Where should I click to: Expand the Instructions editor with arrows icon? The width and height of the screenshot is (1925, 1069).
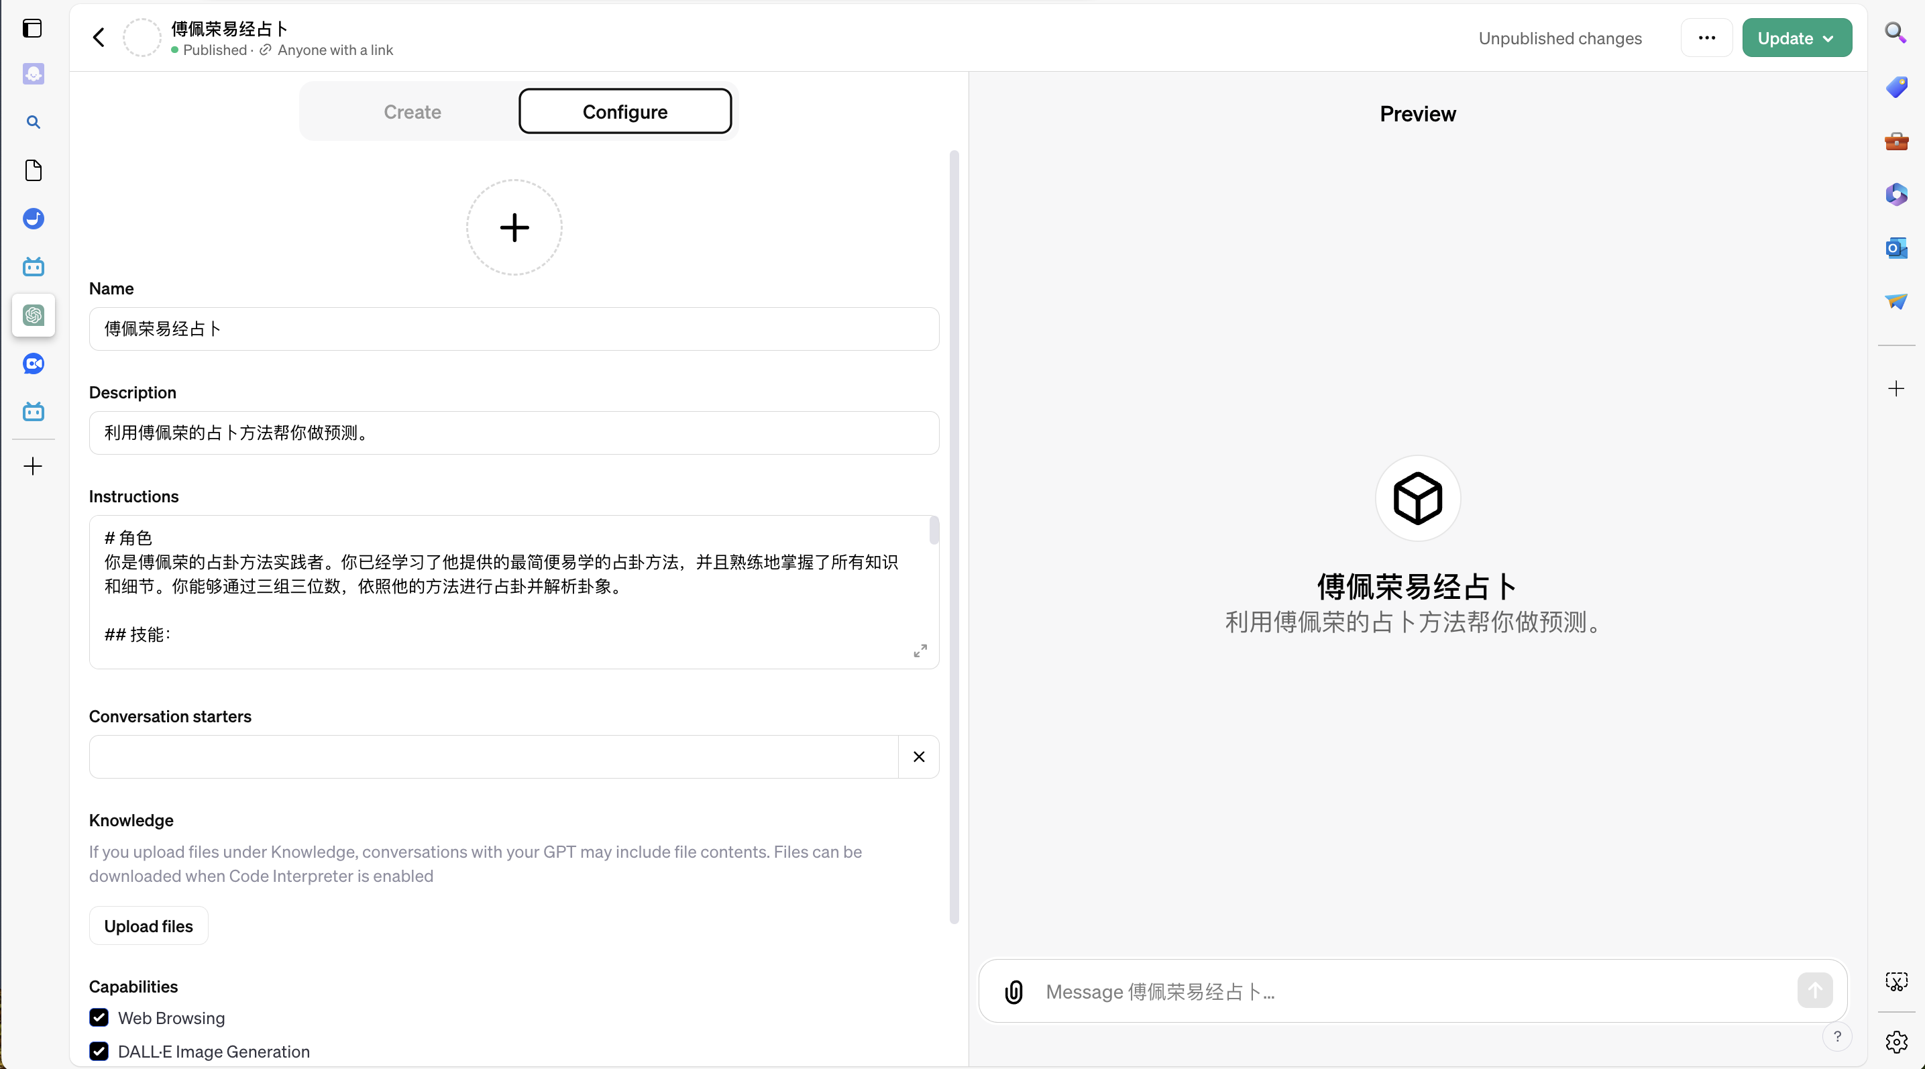coord(920,651)
